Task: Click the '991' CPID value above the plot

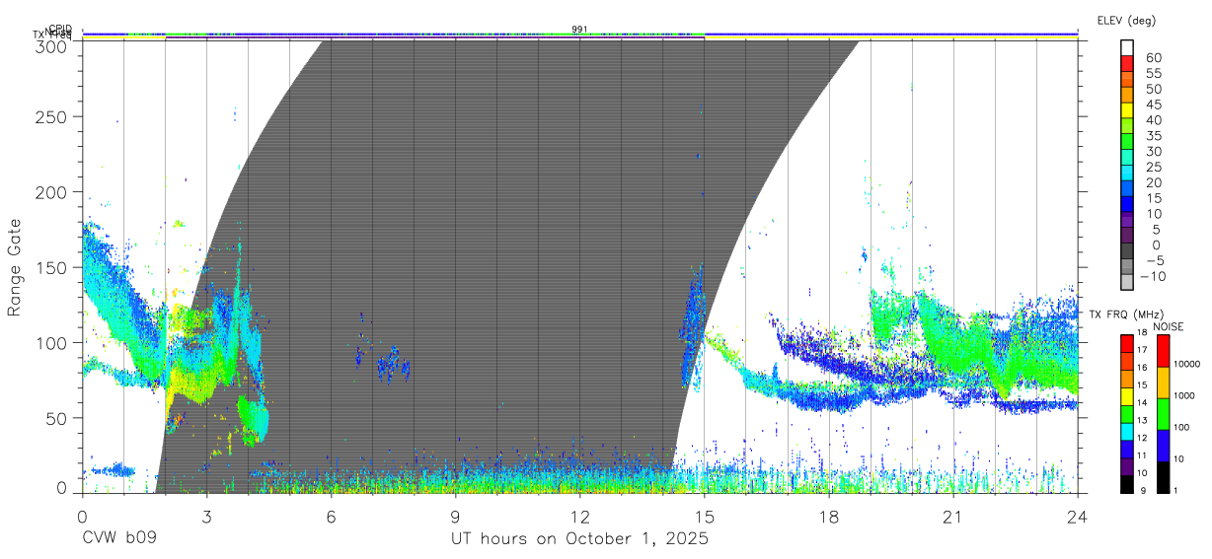Action: click(580, 29)
